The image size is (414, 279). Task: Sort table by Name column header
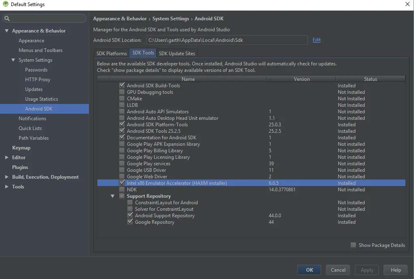tap(188, 79)
